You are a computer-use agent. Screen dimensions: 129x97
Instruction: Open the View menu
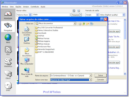point(12,7)
